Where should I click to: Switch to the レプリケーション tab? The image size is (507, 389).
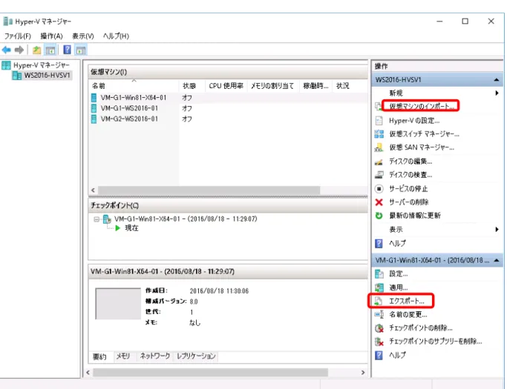[196, 356]
